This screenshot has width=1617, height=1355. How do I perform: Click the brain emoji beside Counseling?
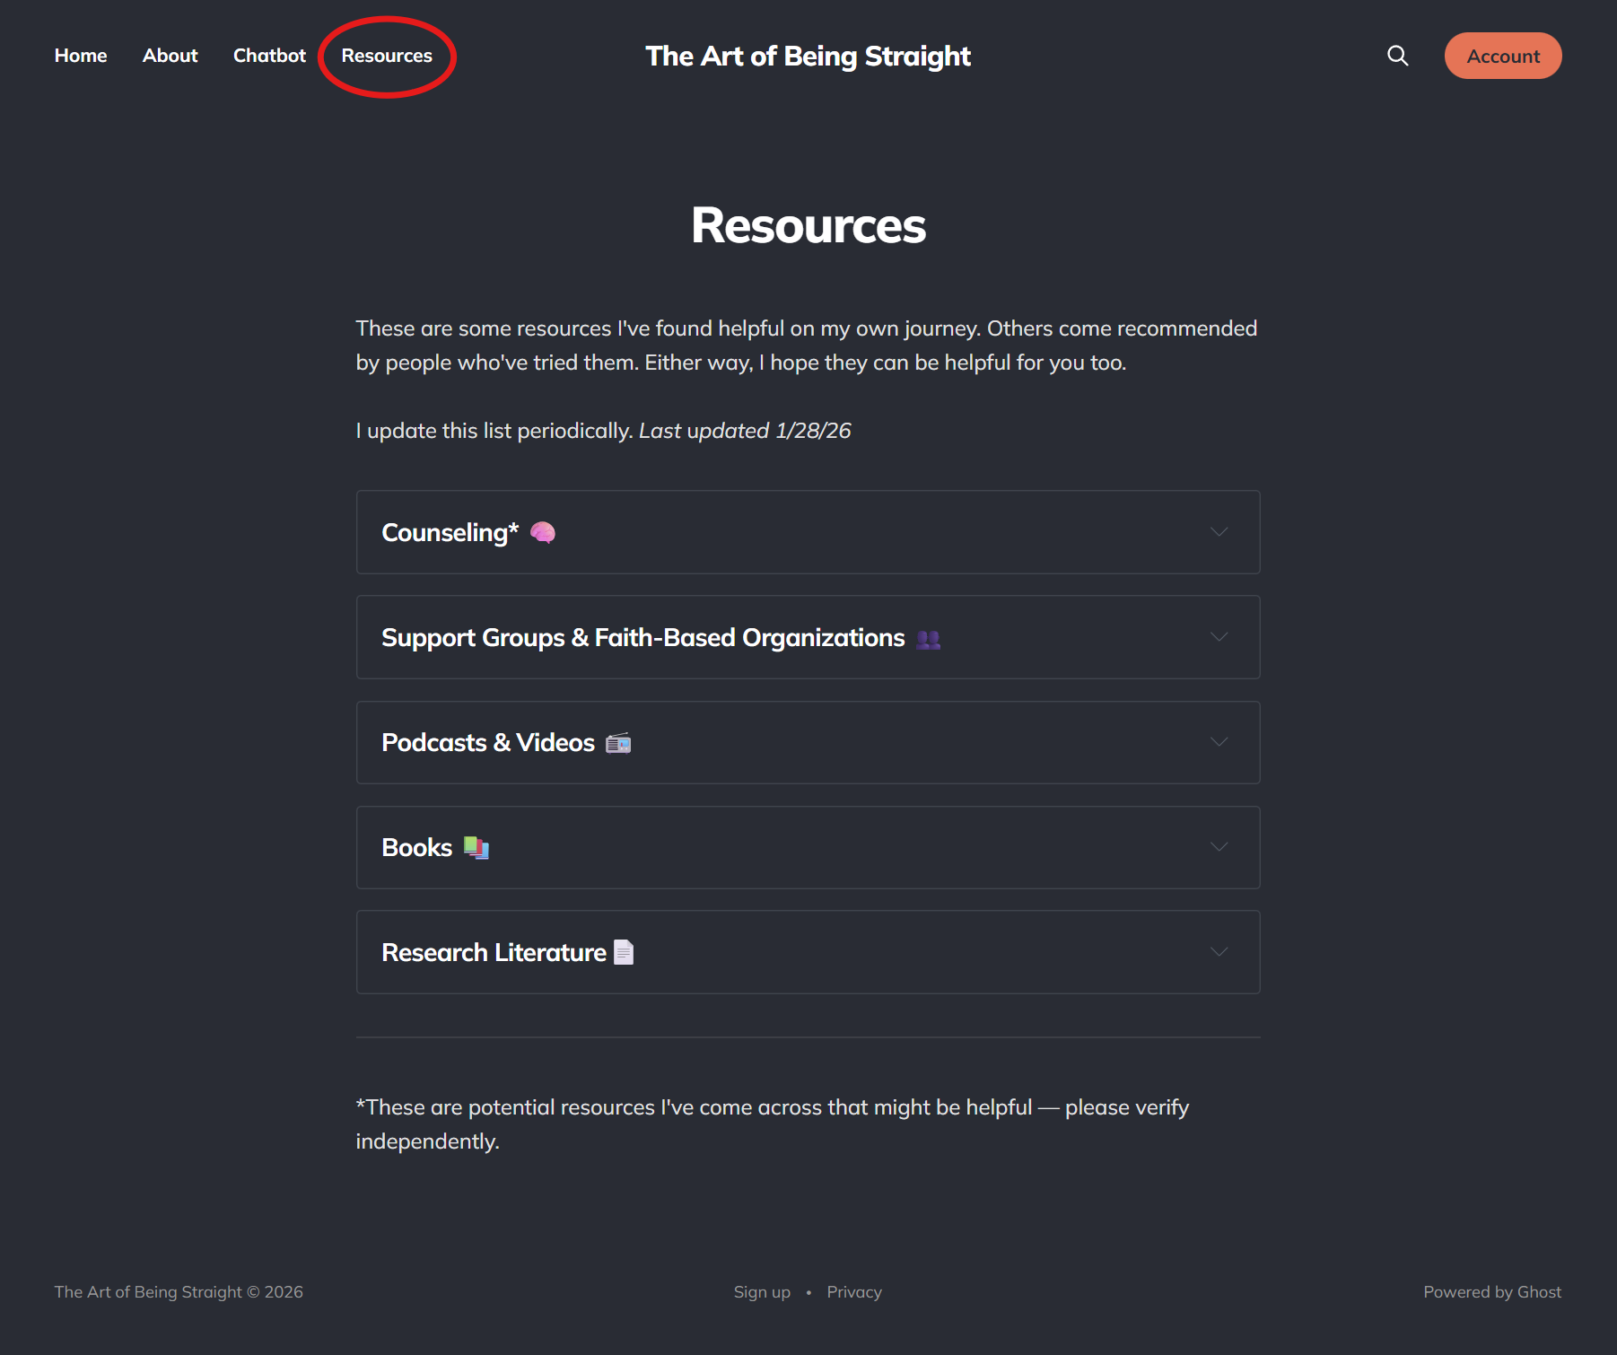tap(543, 533)
